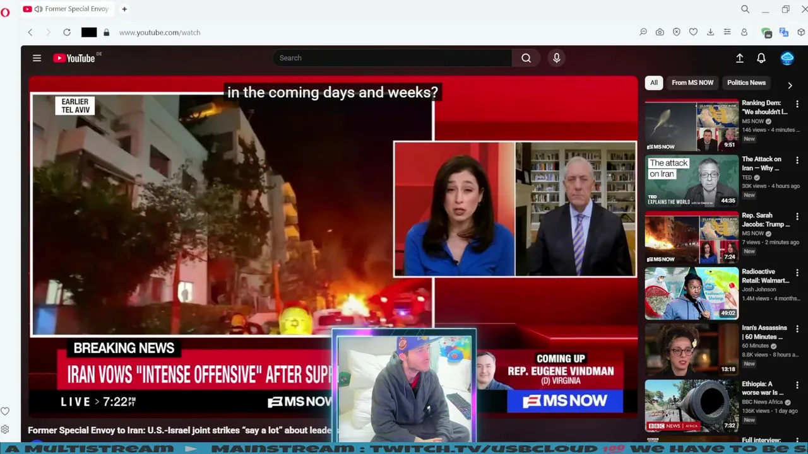Take a snapshot with the camera icon

pos(660,32)
